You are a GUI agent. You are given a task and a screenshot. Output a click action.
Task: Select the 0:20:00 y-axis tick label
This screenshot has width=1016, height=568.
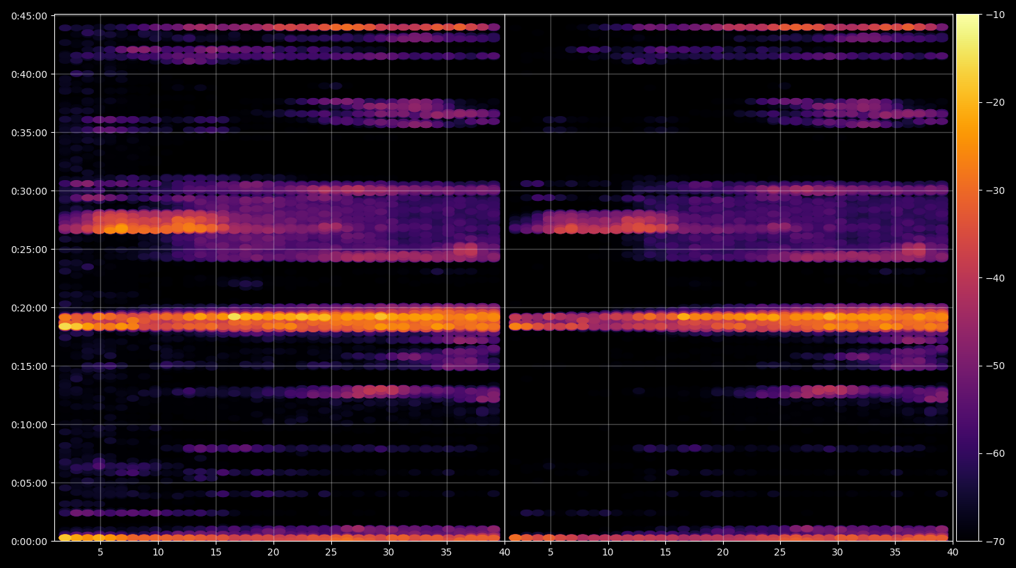click(29, 308)
